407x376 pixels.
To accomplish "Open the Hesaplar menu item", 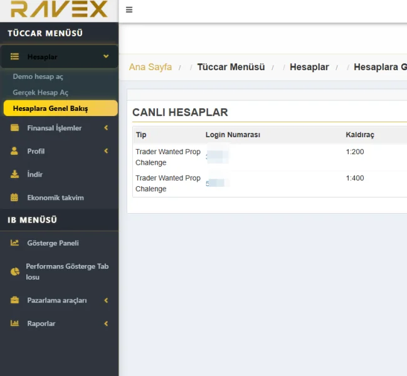I will tap(59, 56).
